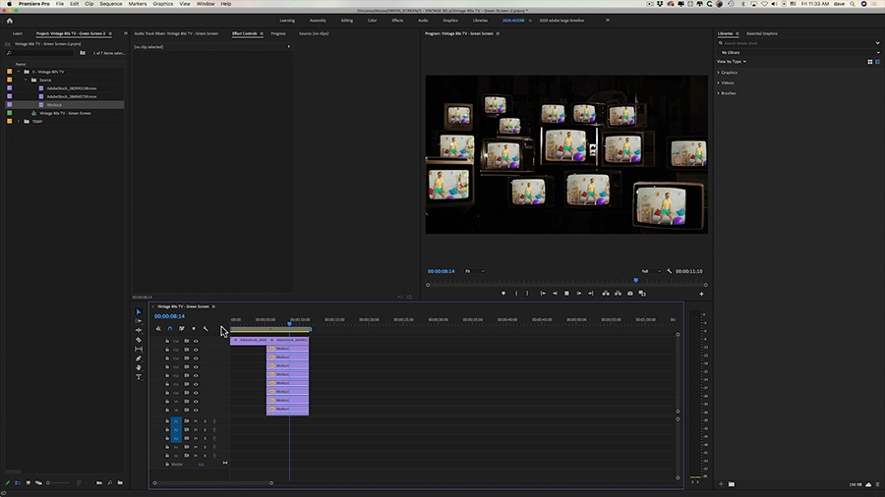Open timeline display settings wrench
This screenshot has width=885, height=497.
click(x=206, y=328)
